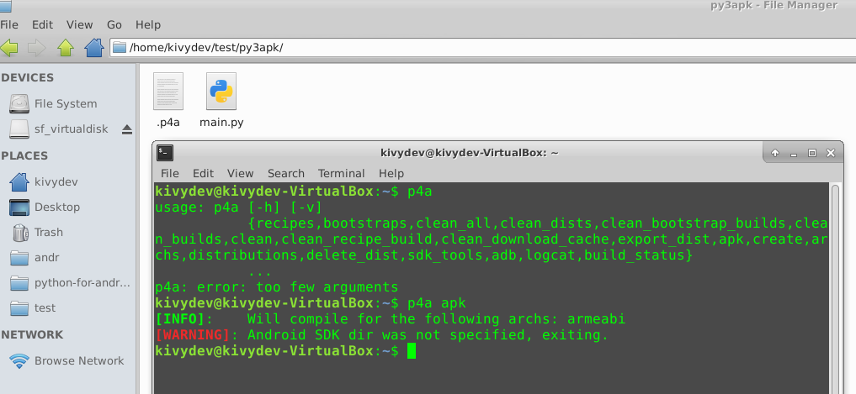856x394 pixels.
Task: Minimize the terminal window
Action: [793, 154]
